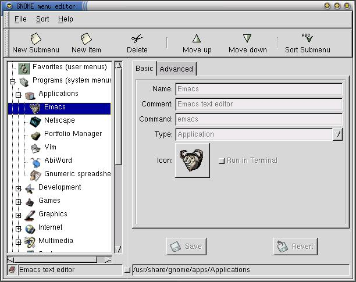Click the menubar drag handle
This screenshot has height=282, width=356.
coord(6,19)
